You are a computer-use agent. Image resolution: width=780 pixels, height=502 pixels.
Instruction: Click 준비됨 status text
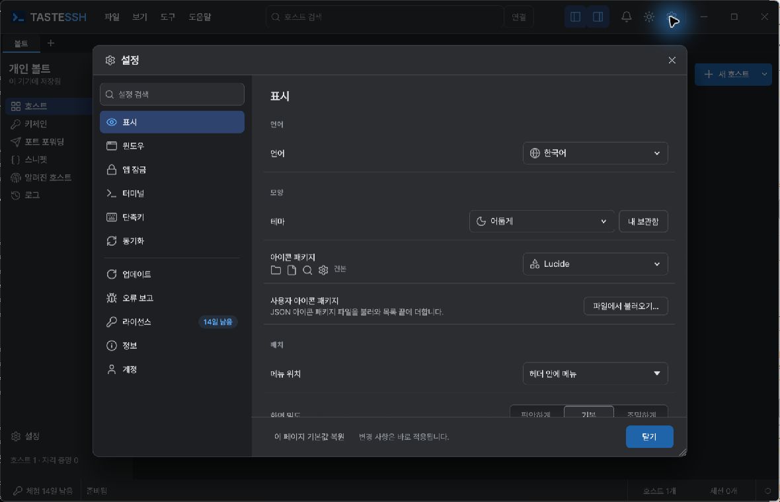coord(97,491)
